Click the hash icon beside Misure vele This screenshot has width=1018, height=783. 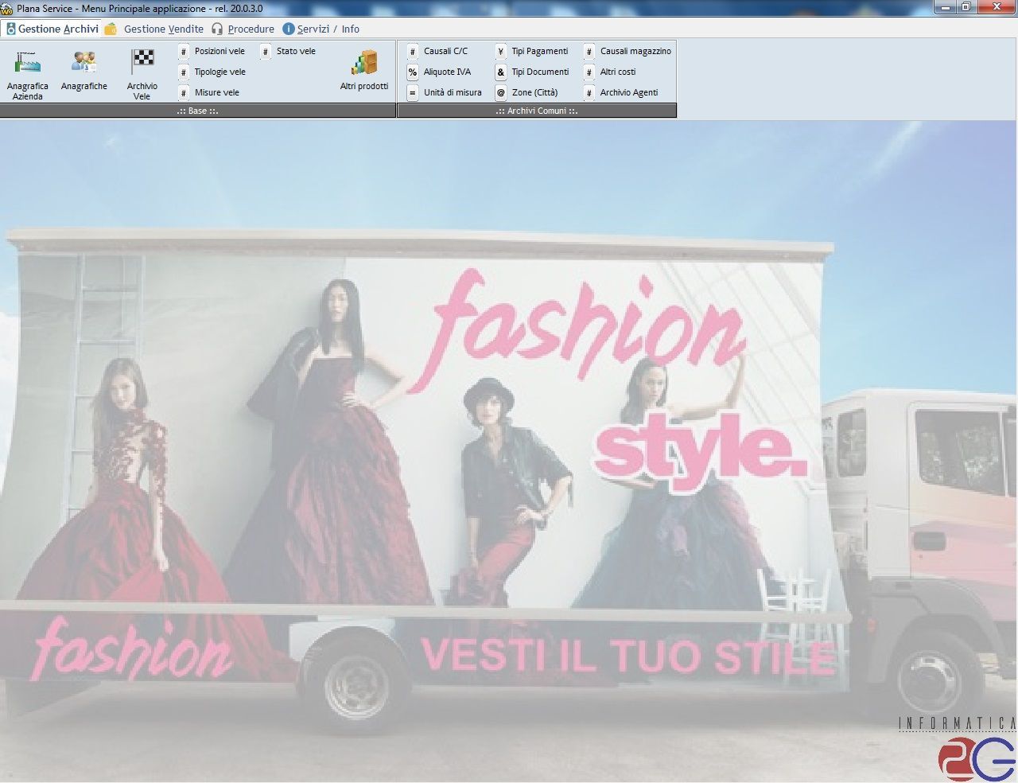tap(184, 92)
